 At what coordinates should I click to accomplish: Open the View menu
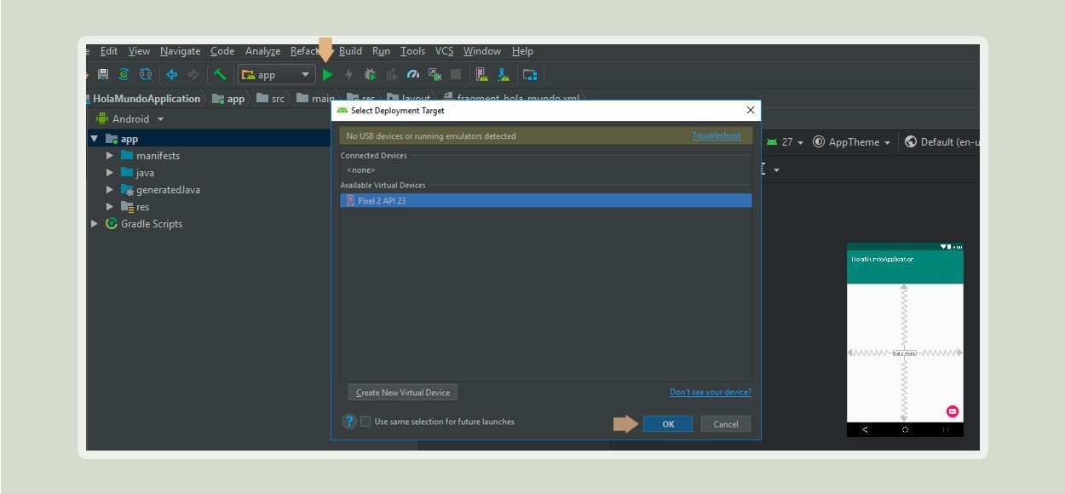(x=139, y=51)
